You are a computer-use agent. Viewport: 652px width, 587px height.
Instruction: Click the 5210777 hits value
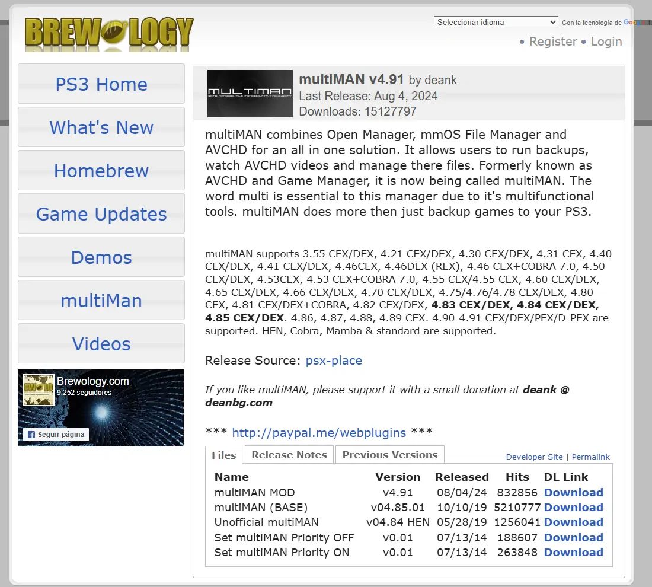tap(517, 508)
